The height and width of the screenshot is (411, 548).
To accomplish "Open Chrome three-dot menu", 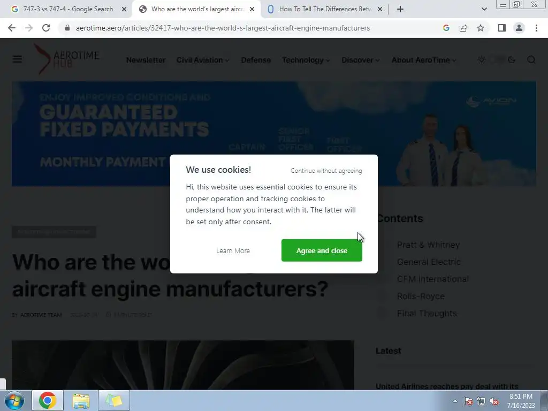I will [536, 28].
